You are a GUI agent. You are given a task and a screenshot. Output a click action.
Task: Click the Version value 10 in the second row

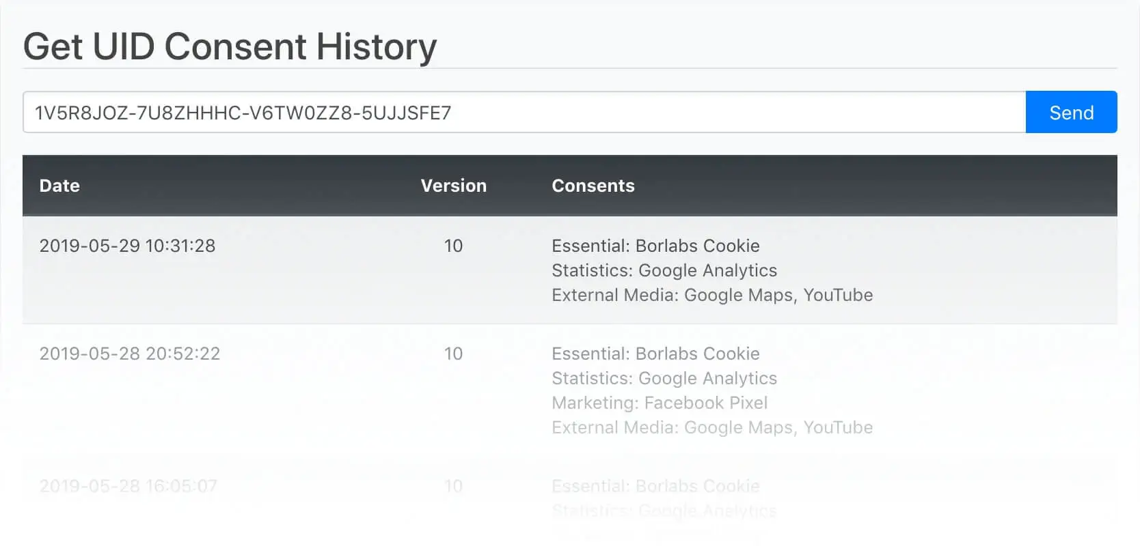[453, 354]
